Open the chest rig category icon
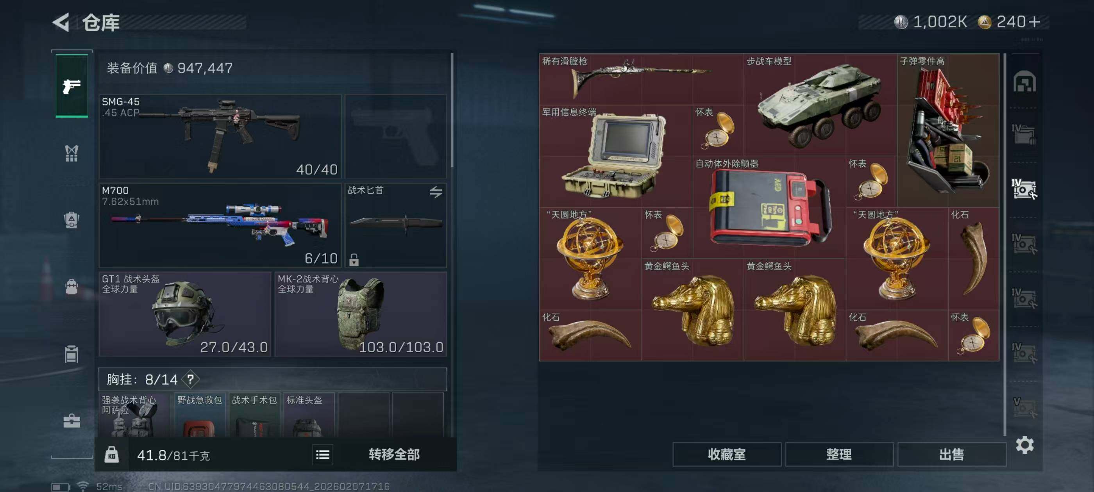 [72, 153]
